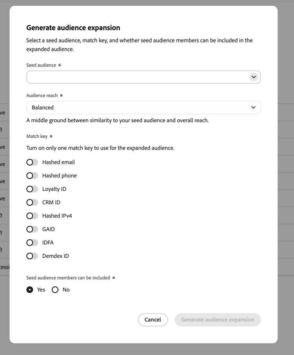Viewport: 294px width, 355px height.
Task: Click the Audience reach chevron arrow
Action: (253, 107)
